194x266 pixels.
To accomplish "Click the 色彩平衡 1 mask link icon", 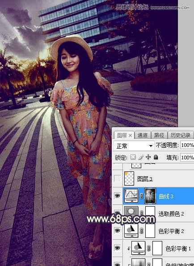I will [148, 248].
